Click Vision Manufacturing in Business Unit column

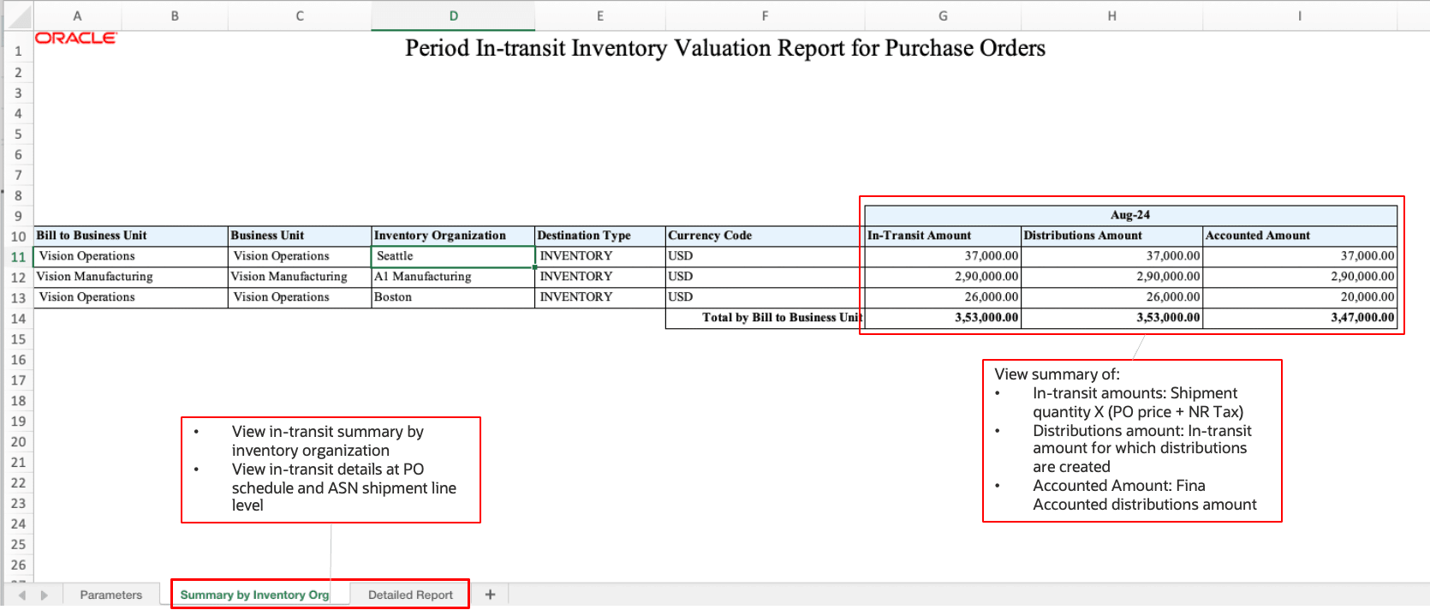[300, 277]
